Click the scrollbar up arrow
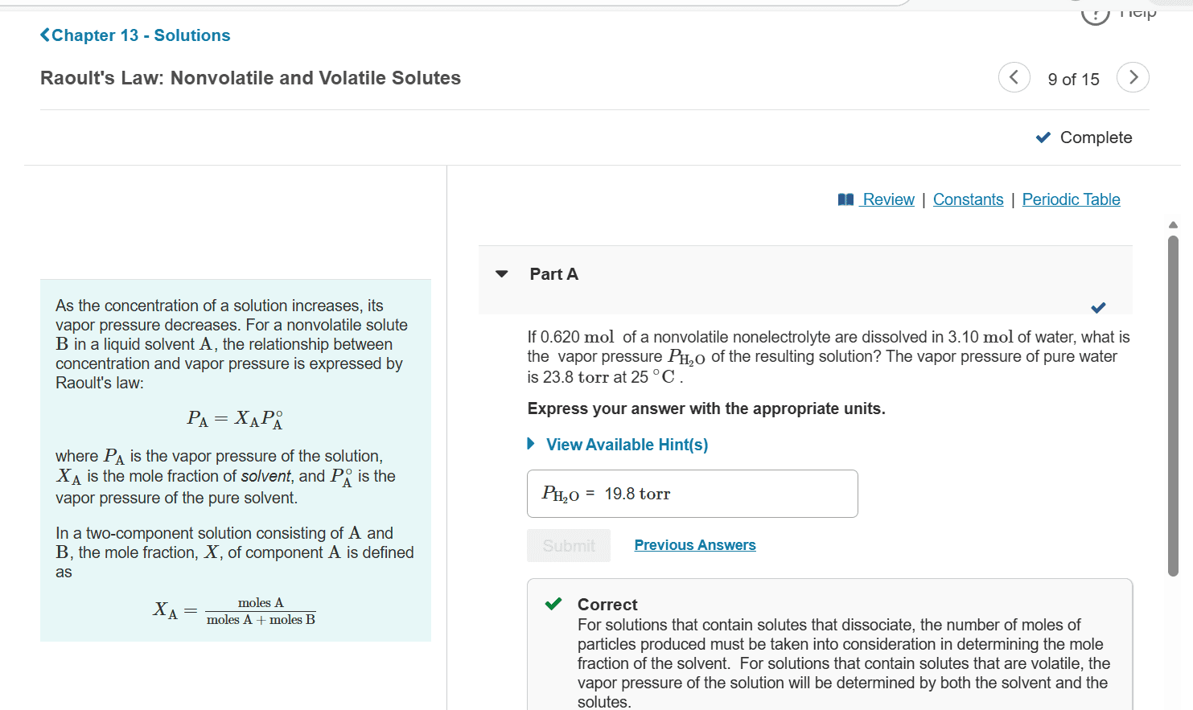 pyautogui.click(x=1173, y=224)
